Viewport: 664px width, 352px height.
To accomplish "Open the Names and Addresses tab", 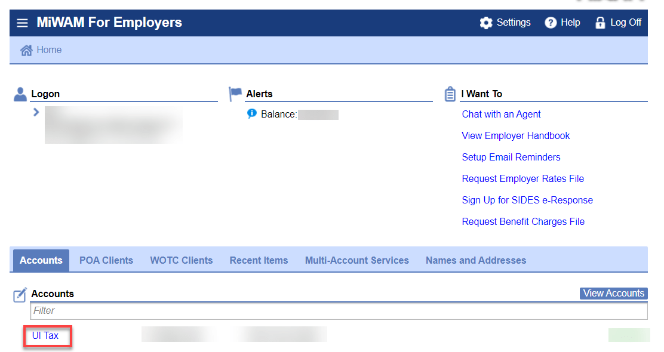I will (x=476, y=261).
